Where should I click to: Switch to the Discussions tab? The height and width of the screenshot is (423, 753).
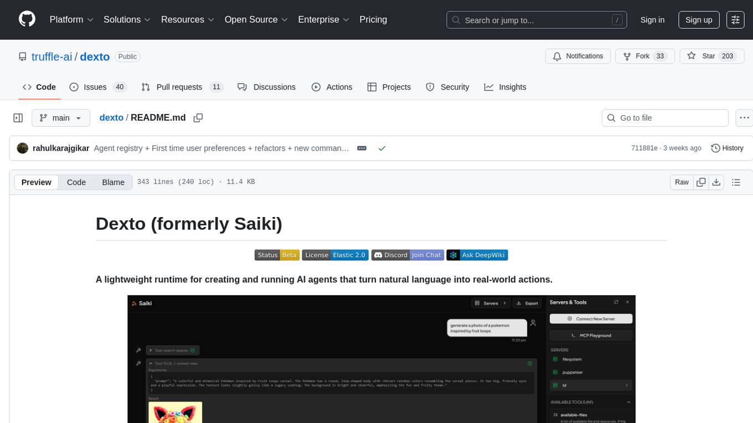(266, 87)
